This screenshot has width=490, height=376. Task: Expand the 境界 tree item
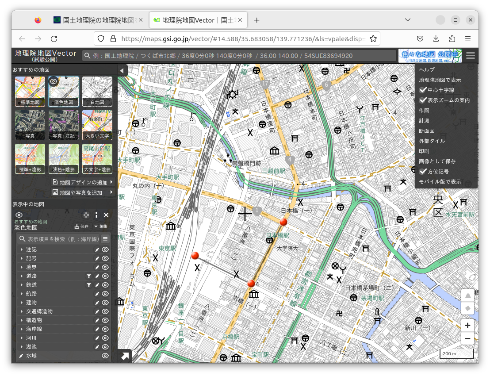tap(21, 267)
